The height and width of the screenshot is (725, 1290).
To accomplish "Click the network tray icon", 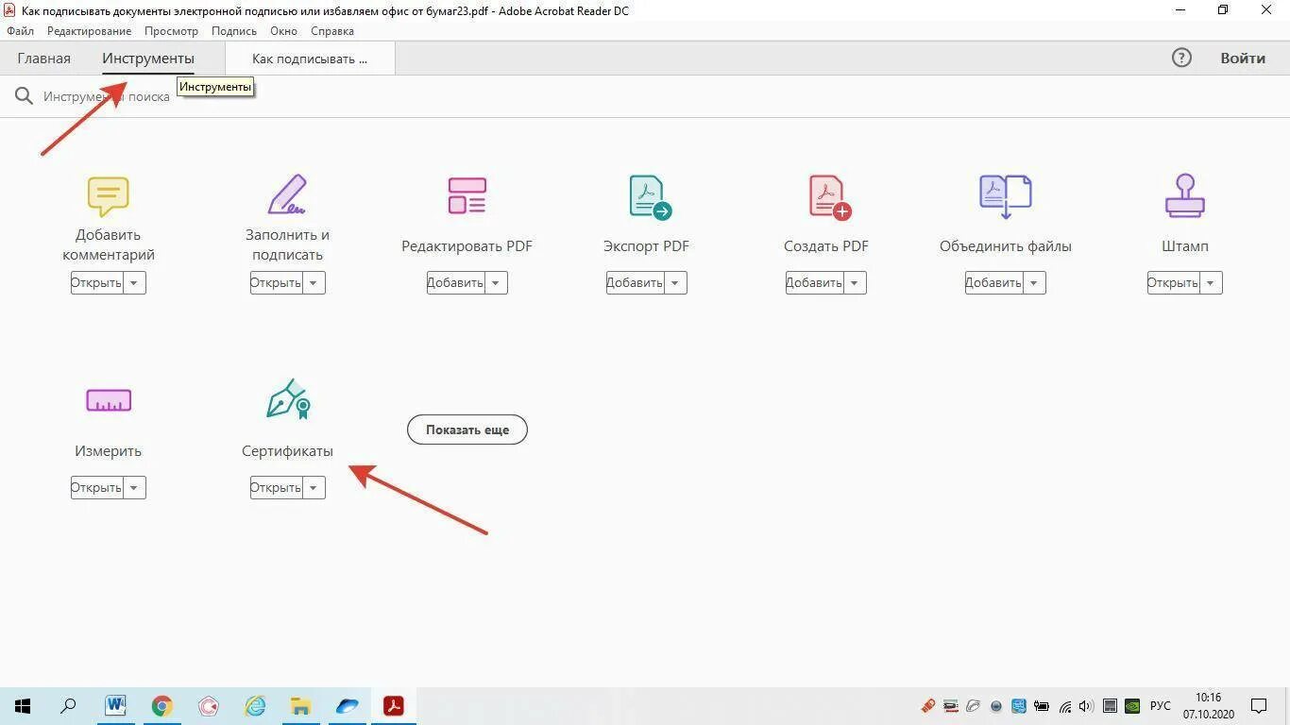I will pyautogui.click(x=1065, y=706).
